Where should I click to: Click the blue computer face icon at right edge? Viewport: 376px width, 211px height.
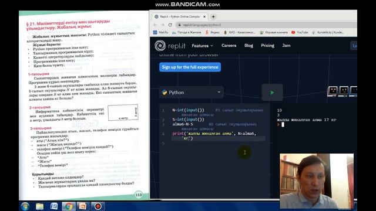coord(354,91)
